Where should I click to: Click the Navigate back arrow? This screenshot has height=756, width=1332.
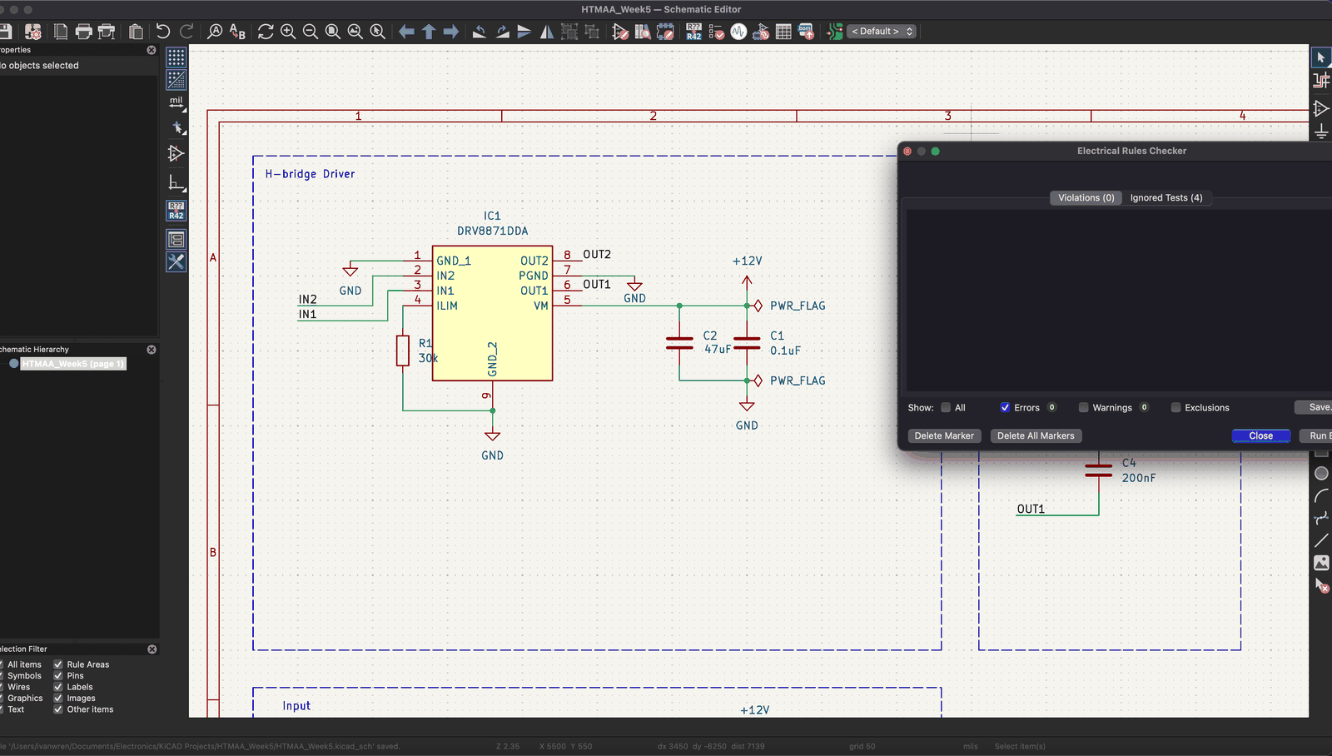(x=406, y=32)
